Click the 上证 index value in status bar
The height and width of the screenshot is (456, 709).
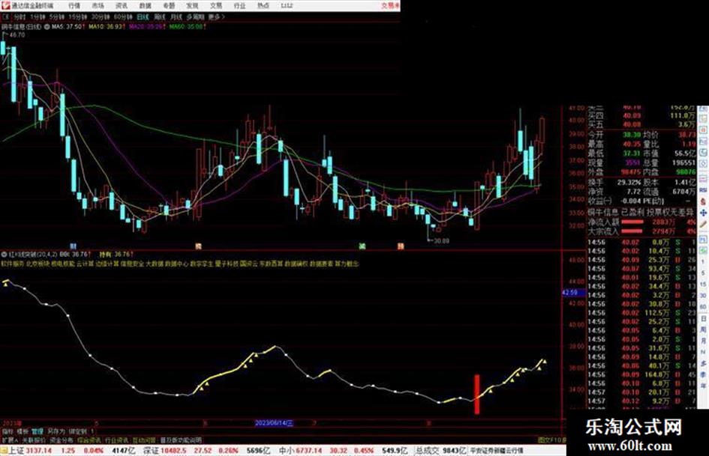[39, 450]
